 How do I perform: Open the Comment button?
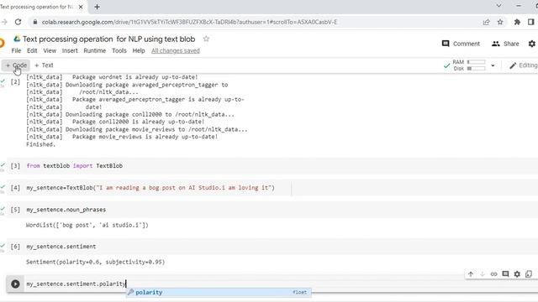point(461,44)
